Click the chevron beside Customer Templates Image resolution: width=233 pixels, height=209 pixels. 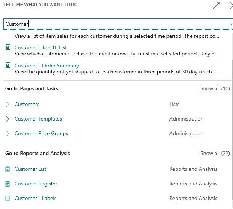8,119
